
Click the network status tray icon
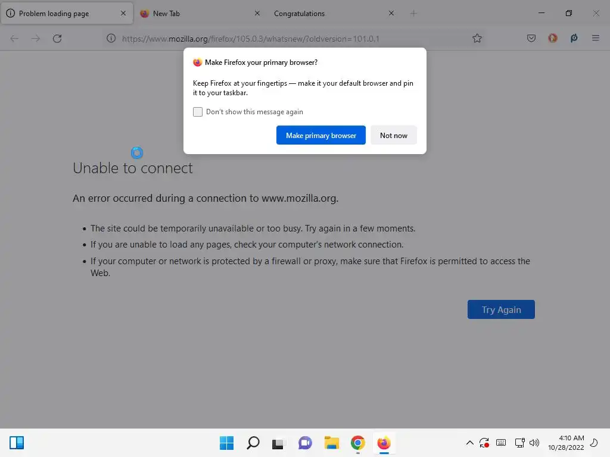[x=519, y=443]
